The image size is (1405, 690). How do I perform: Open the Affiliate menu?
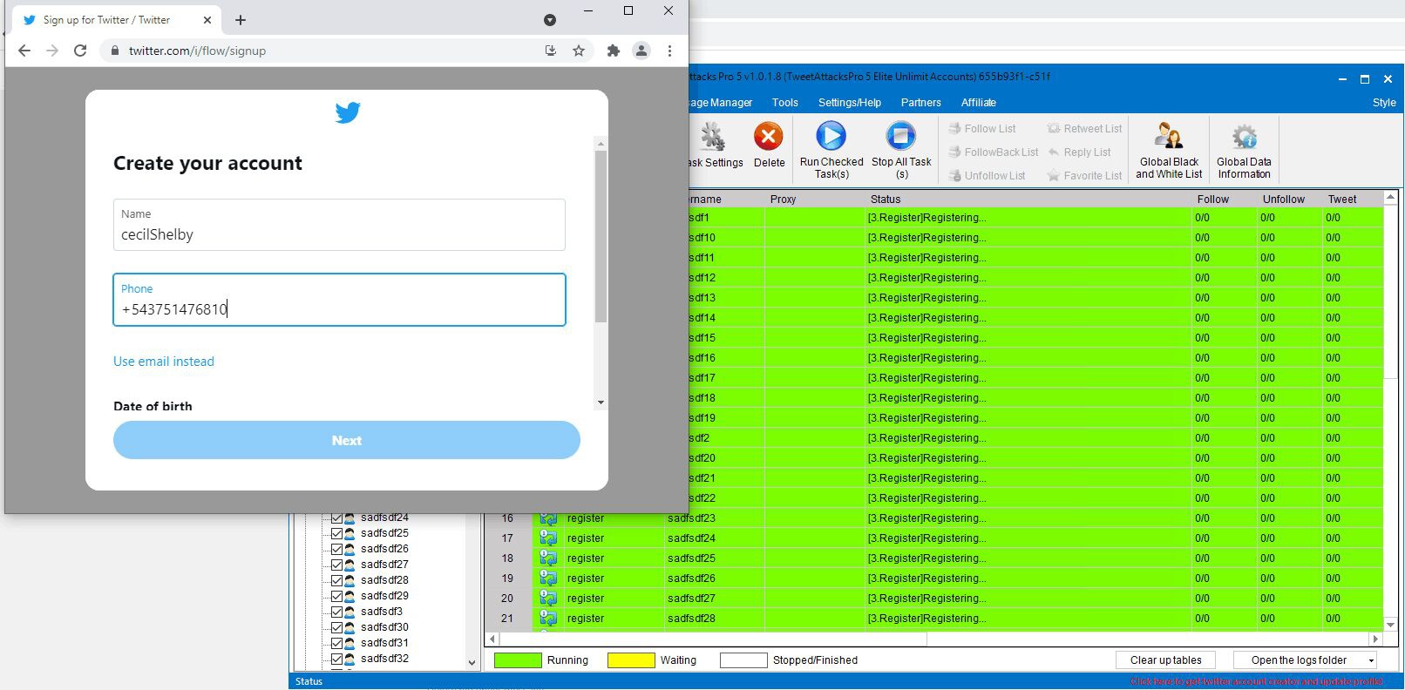[978, 103]
